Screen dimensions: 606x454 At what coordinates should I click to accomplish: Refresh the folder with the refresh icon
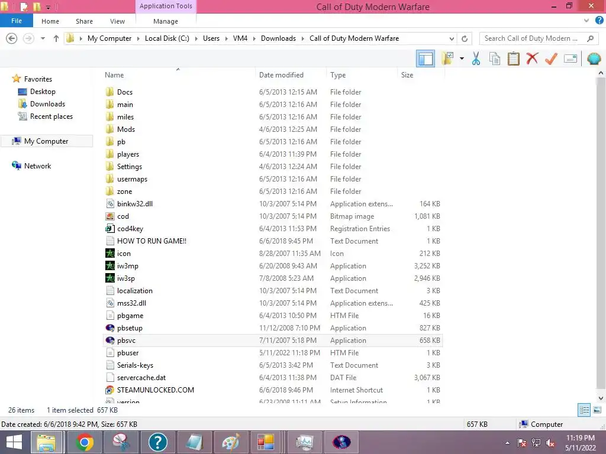click(x=465, y=38)
